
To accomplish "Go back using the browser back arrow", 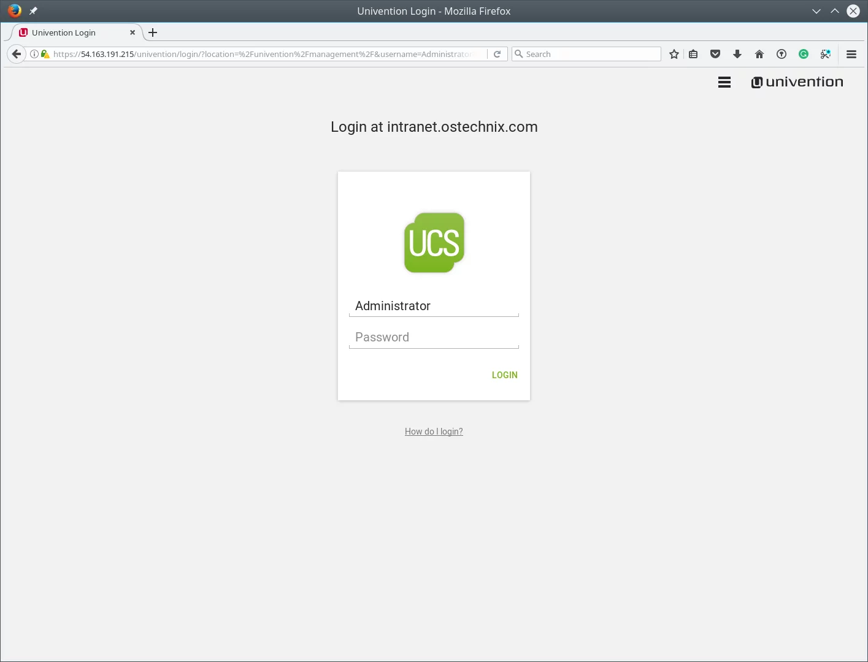I will (x=17, y=54).
